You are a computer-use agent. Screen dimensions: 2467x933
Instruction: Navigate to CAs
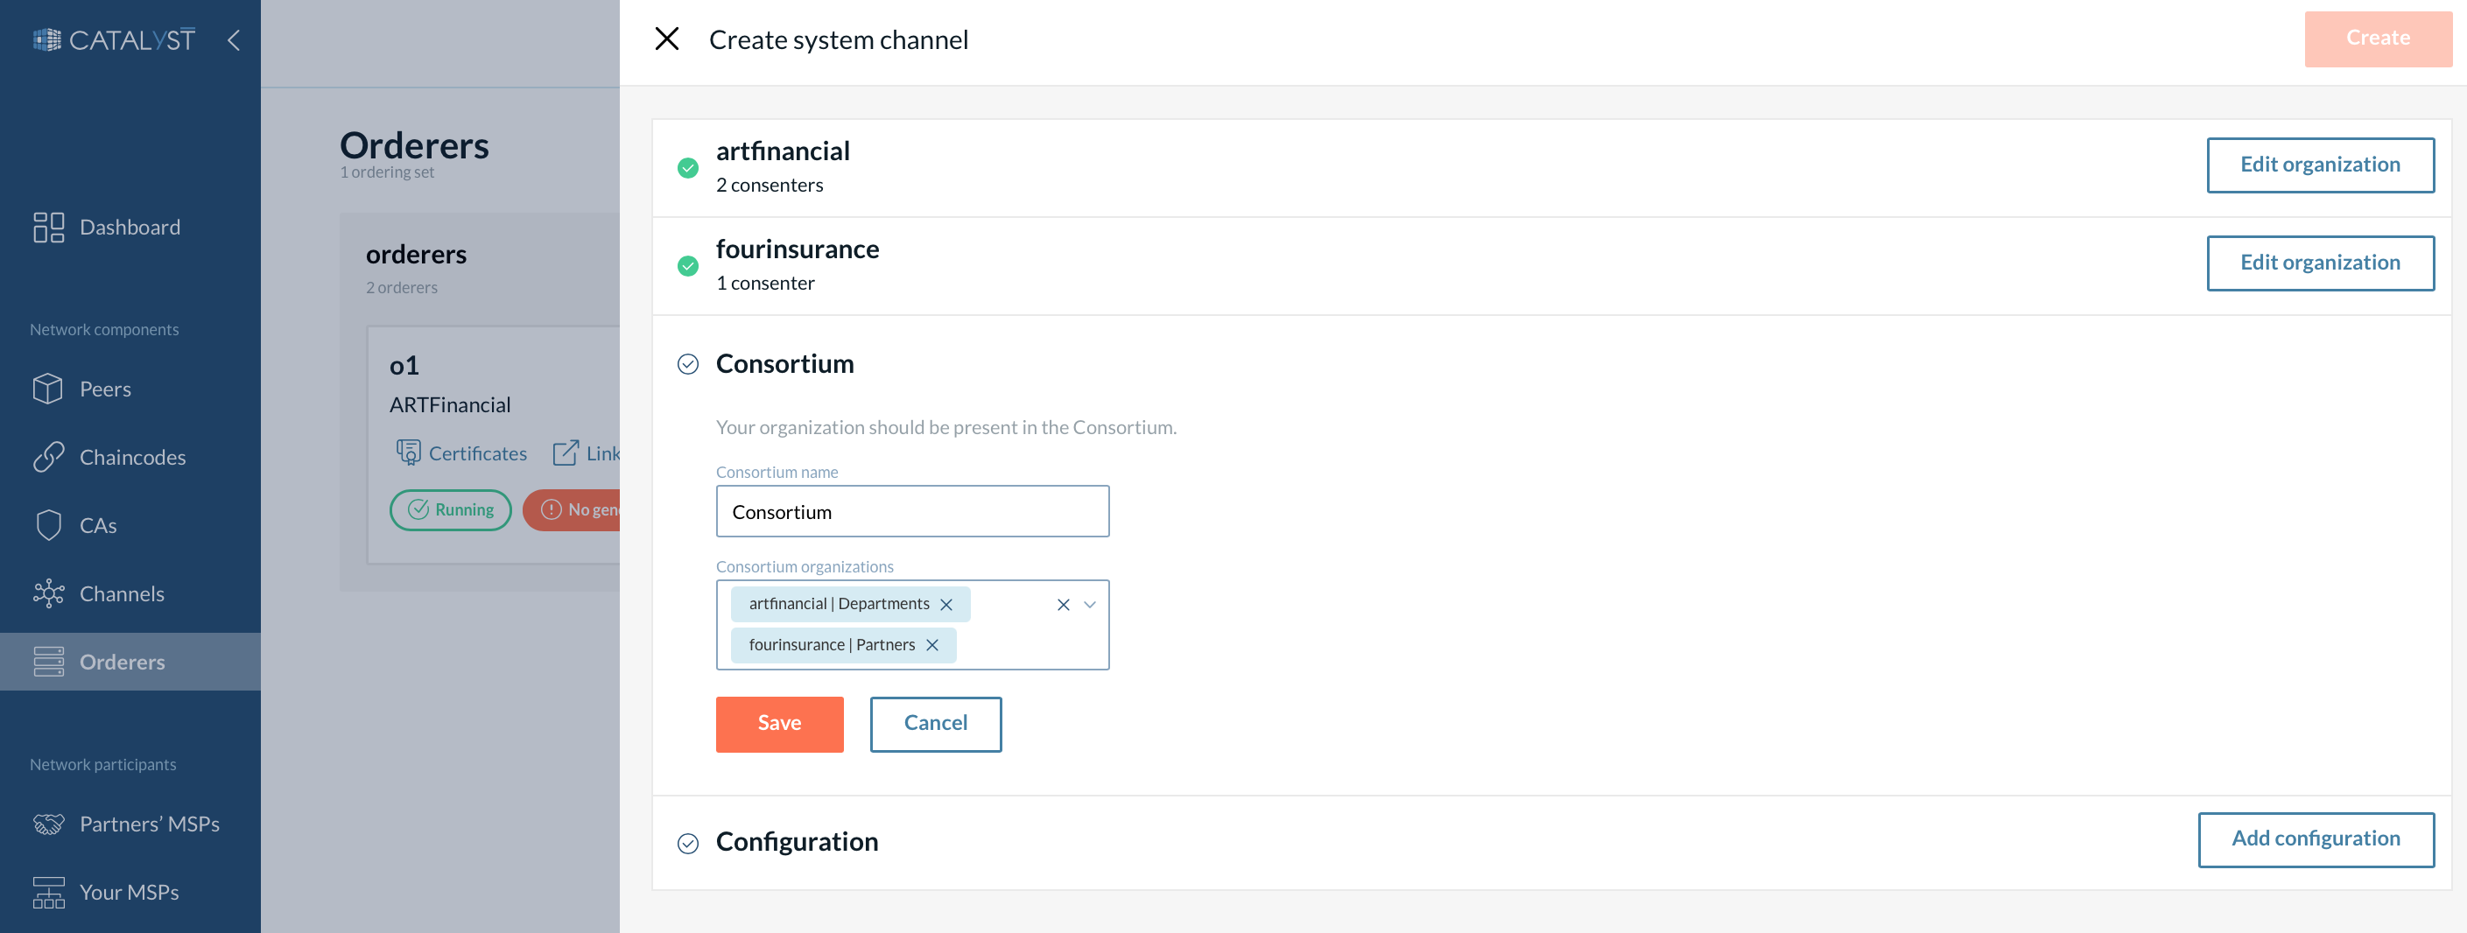pos(99,525)
